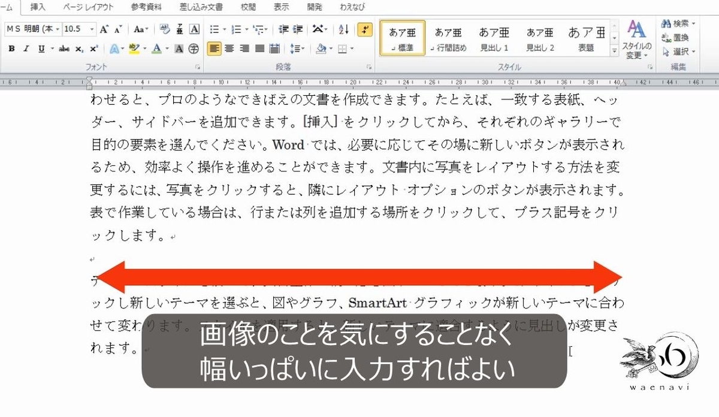Expand the styles gallery

pos(615,52)
